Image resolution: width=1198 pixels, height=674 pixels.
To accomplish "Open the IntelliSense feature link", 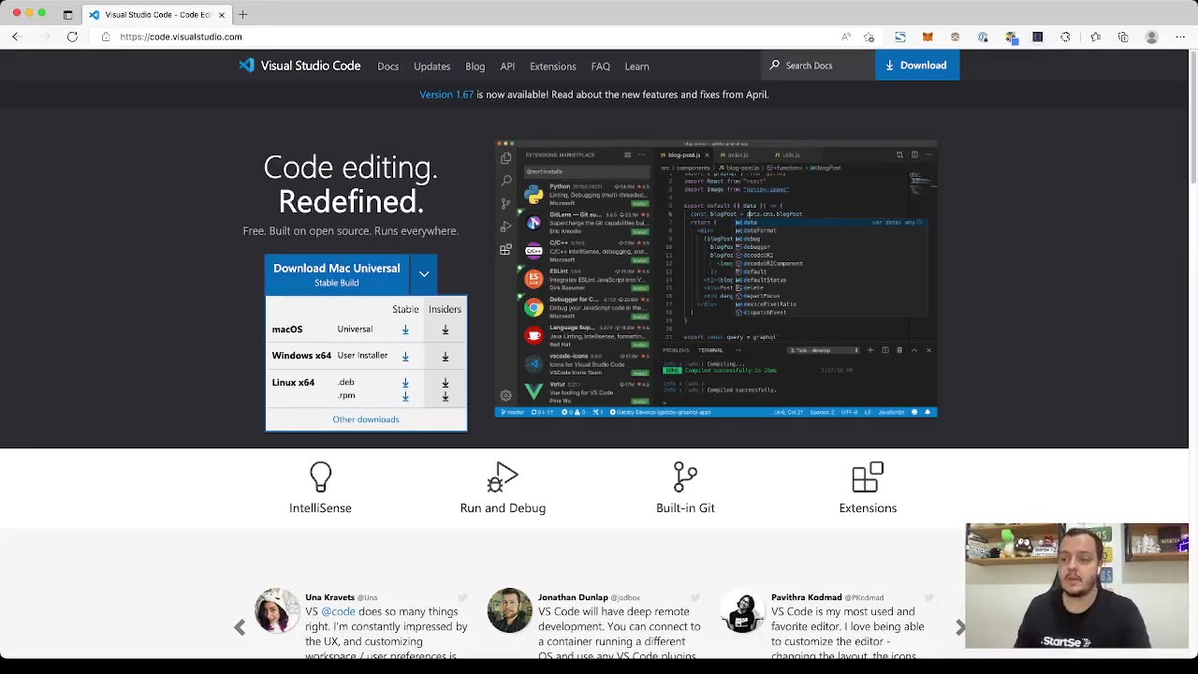I will pyautogui.click(x=320, y=508).
